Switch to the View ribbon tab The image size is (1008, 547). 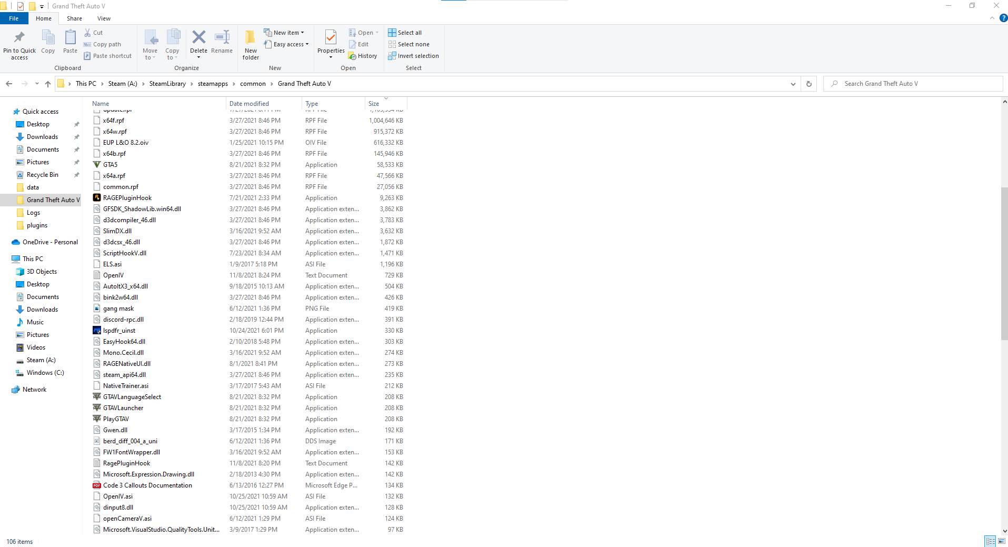[x=104, y=18]
